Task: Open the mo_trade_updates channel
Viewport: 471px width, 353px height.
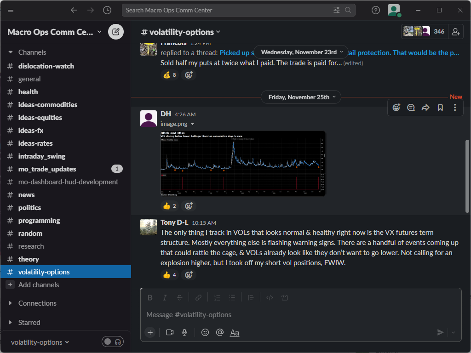Action: point(47,169)
